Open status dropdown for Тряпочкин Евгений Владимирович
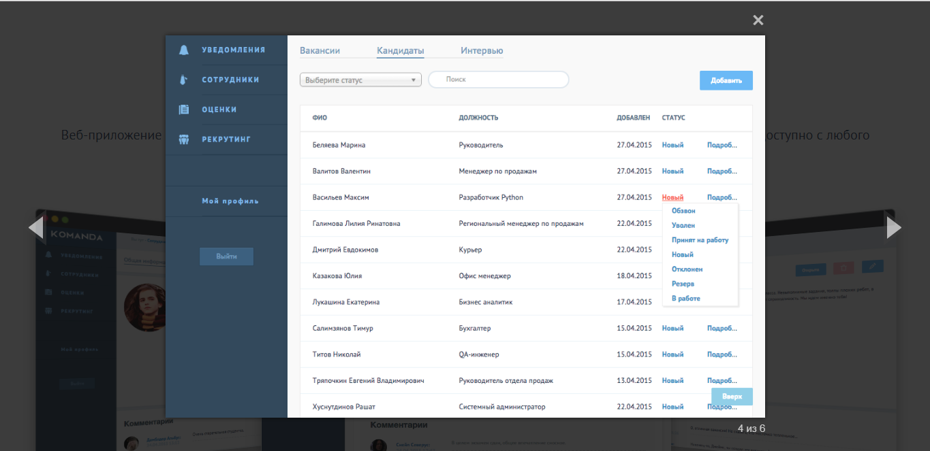 [x=672, y=381]
